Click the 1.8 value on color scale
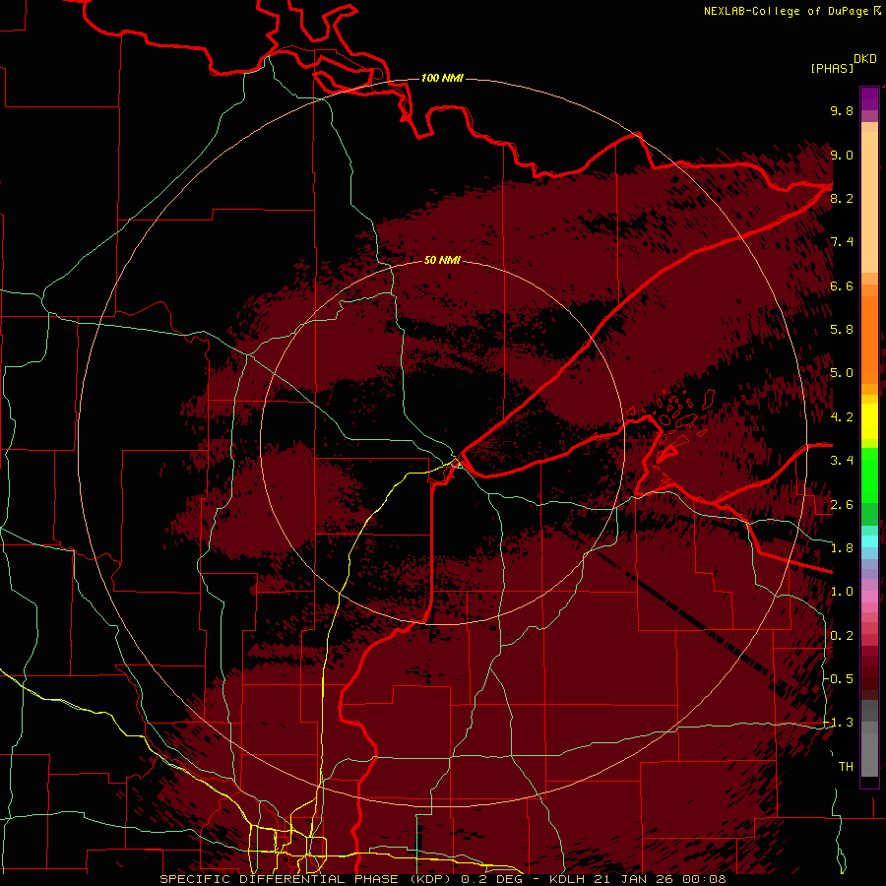Image resolution: width=886 pixels, height=886 pixels. click(x=842, y=548)
